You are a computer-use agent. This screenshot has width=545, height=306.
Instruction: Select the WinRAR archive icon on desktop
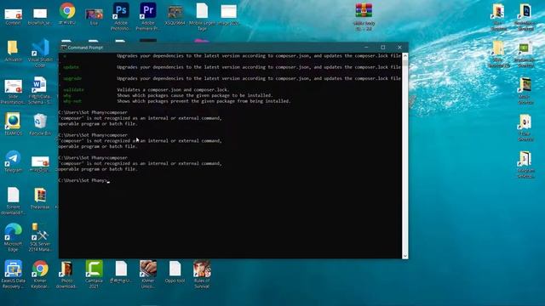(x=364, y=17)
